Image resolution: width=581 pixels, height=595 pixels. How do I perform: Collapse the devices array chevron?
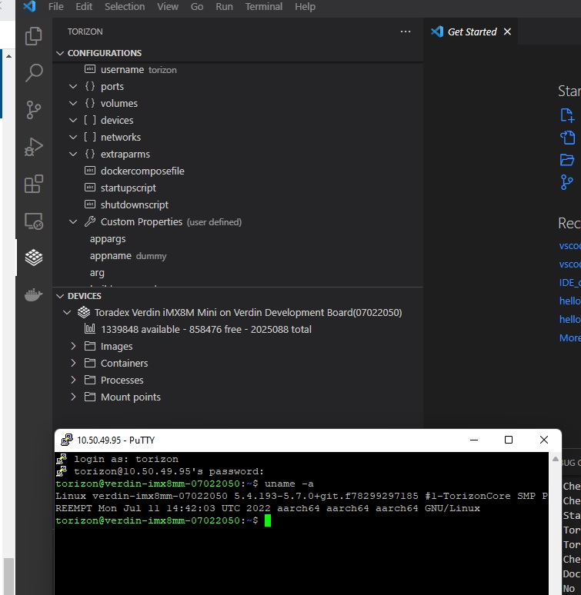click(x=73, y=120)
